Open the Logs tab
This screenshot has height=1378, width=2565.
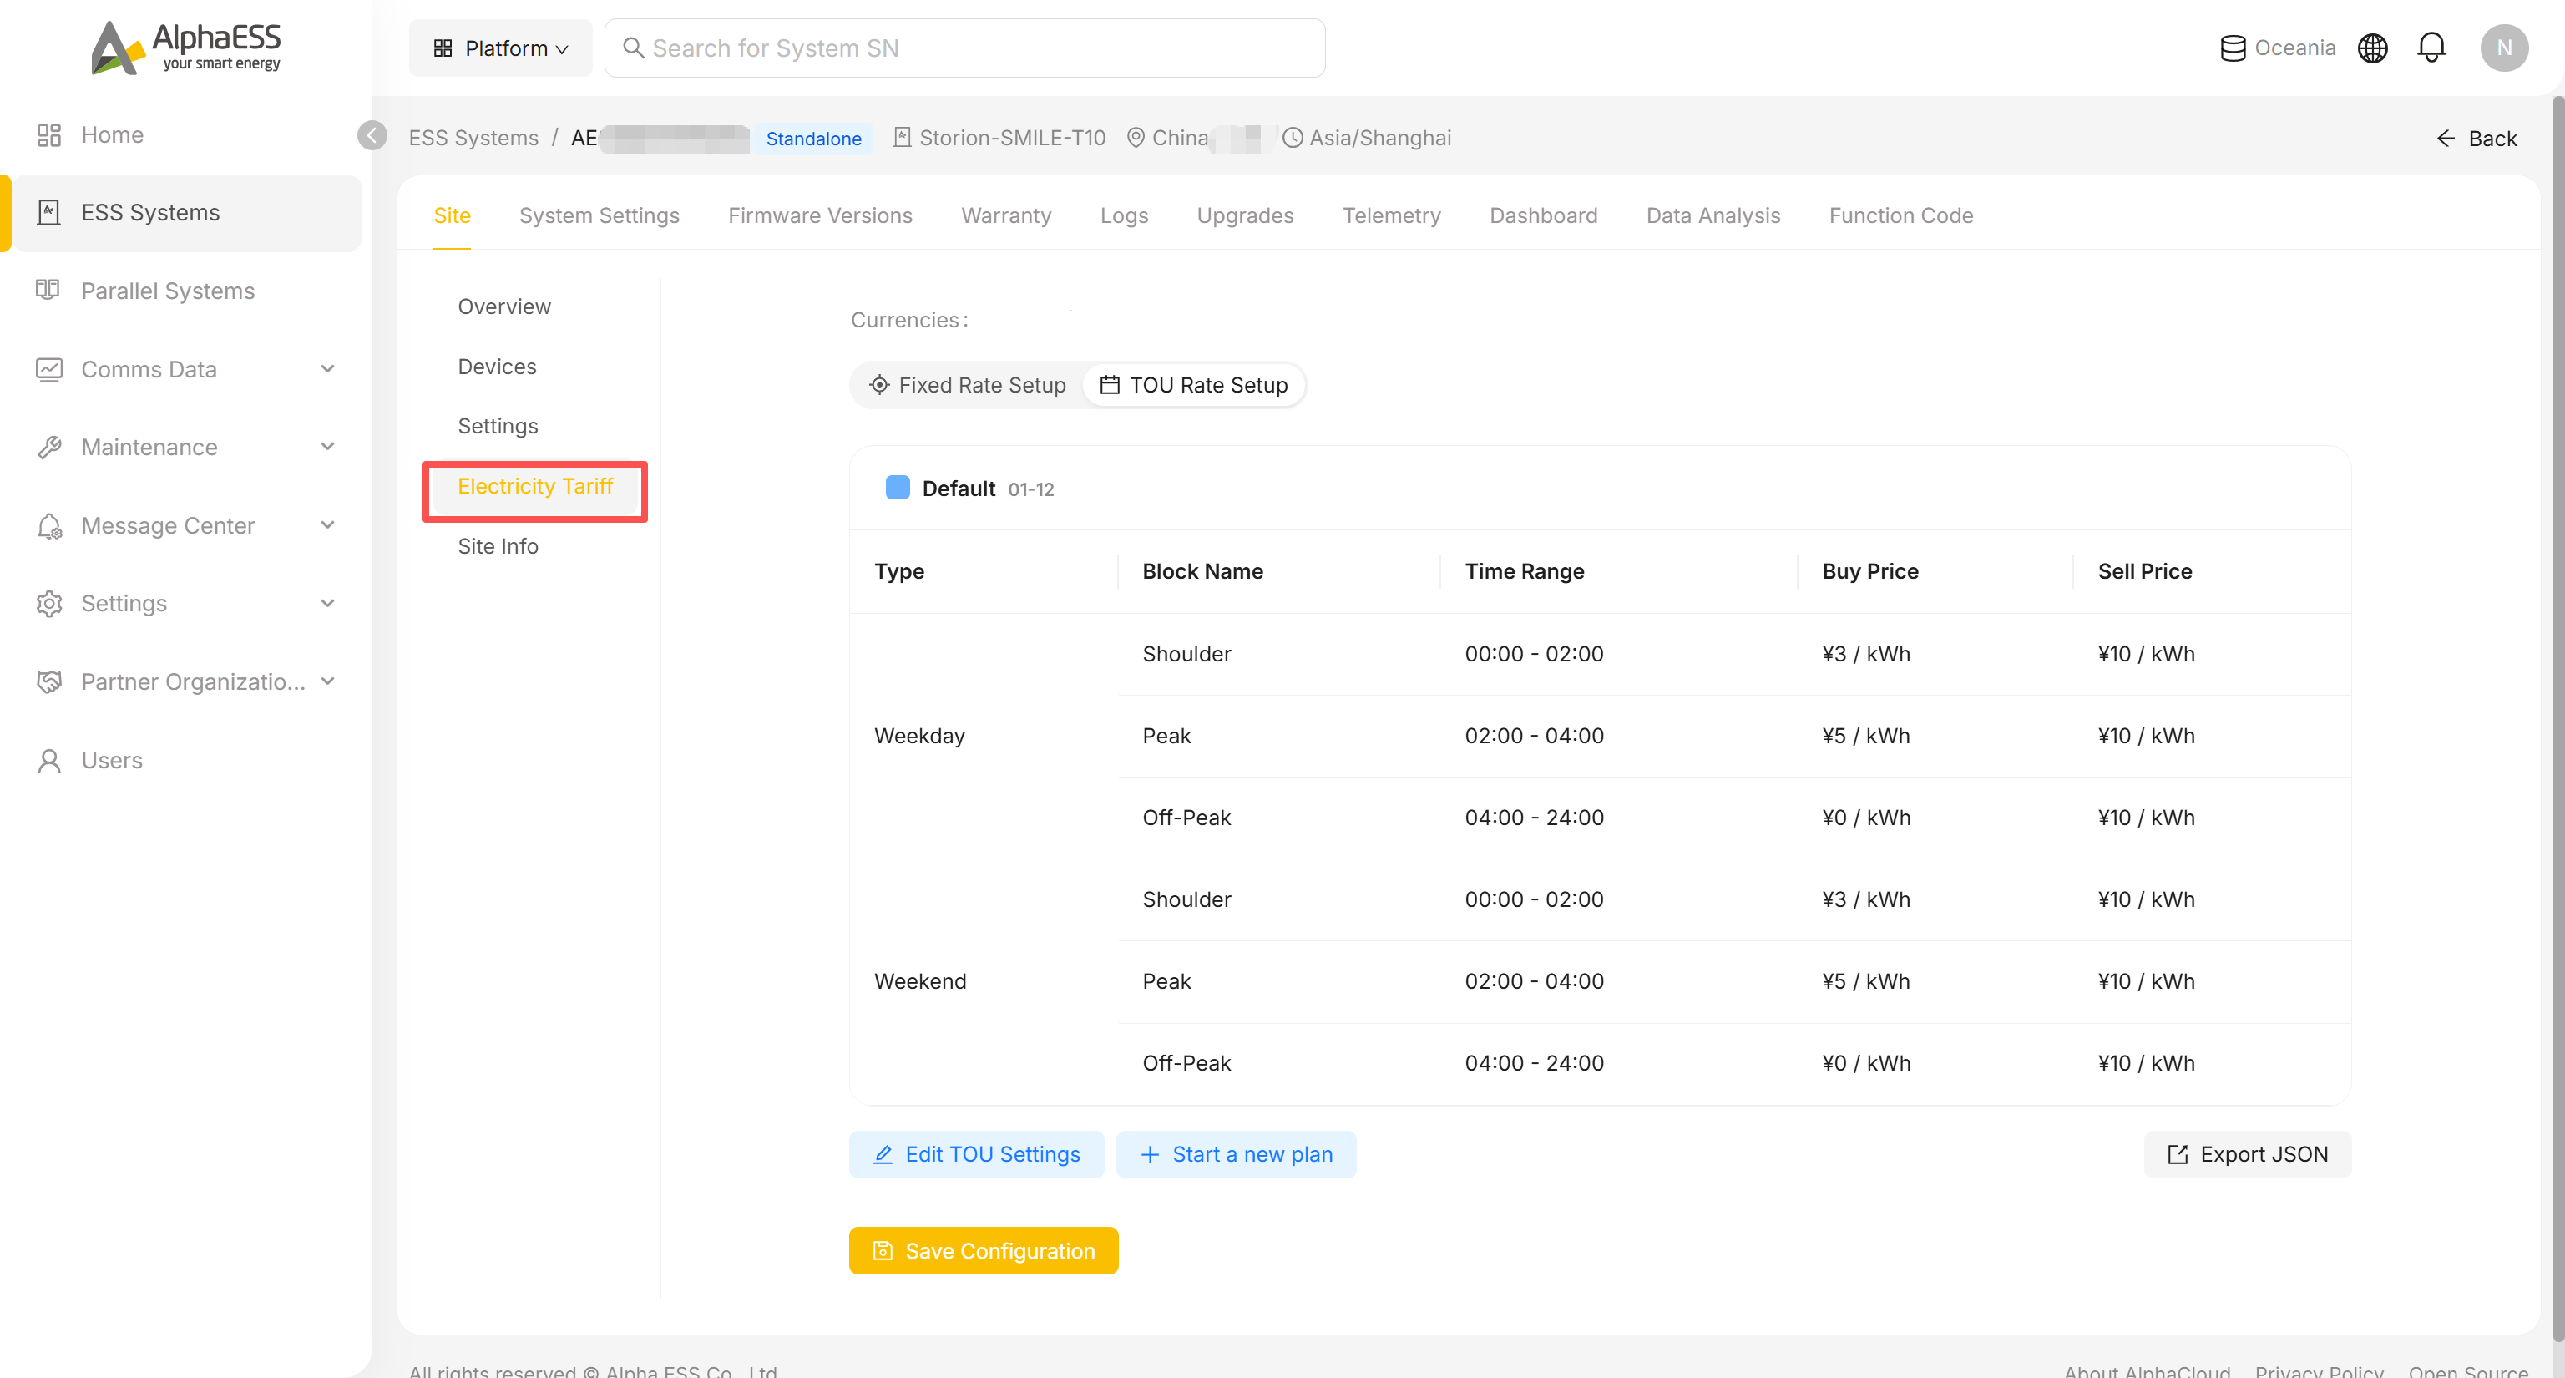click(1123, 215)
